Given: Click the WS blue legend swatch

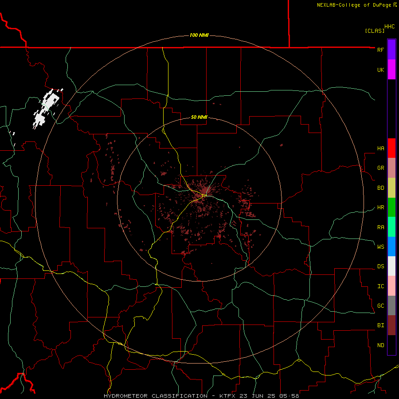Looking at the screenshot, I should (391, 246).
